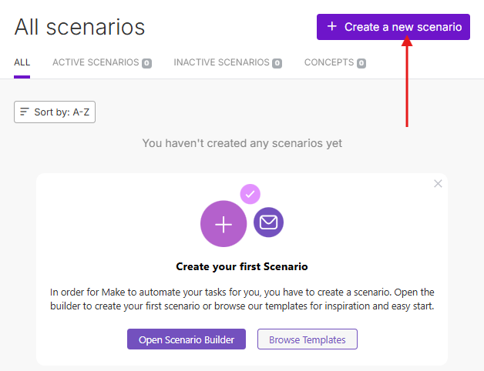Viewport: 484px width, 371px height.
Task: Click the Inactive Scenarios count badge
Action: (x=277, y=63)
